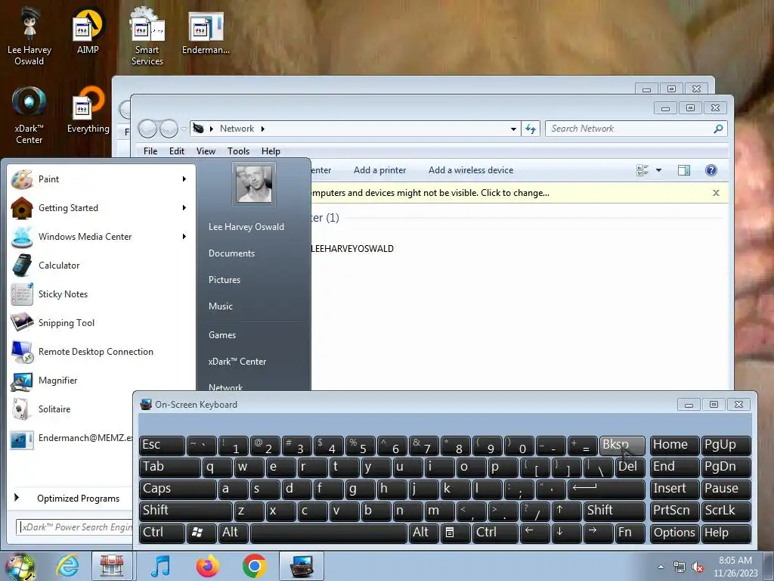Select the LEEHARVEYOSWALD computer entry
Image resolution: width=774 pixels, height=581 pixels.
(x=352, y=248)
